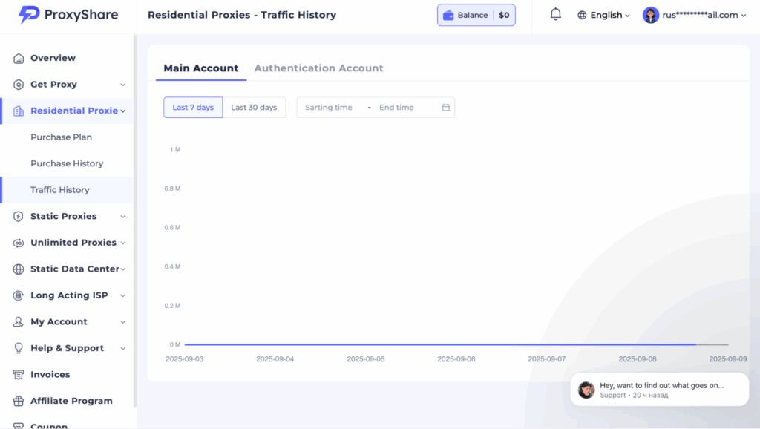Click the user avatar picture
The image size is (760, 429).
coord(650,15)
